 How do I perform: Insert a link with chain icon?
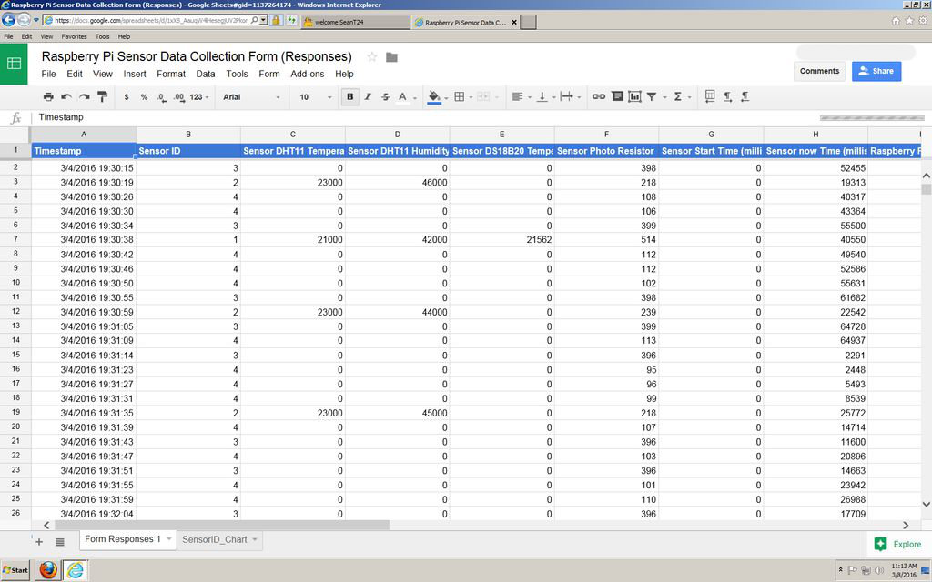click(599, 96)
